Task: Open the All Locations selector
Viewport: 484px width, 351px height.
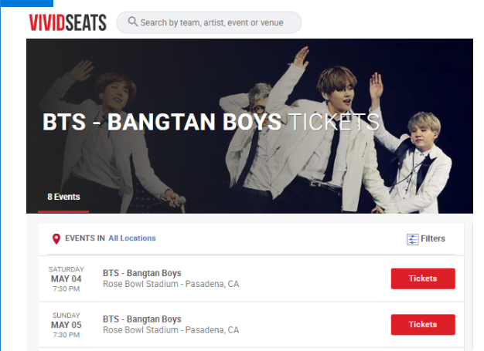Action: (131, 238)
